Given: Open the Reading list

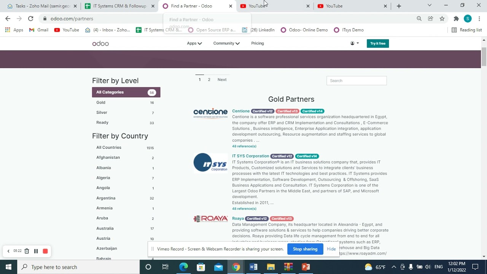Looking at the screenshot, I should [466, 30].
